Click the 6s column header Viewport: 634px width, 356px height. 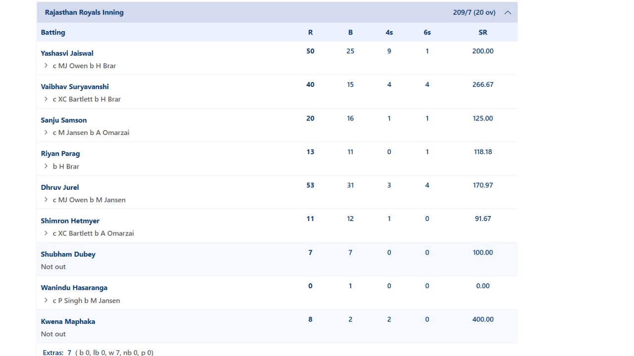427,32
